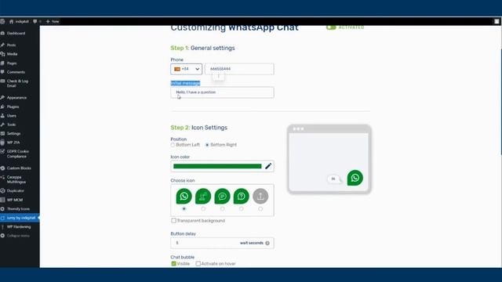502x282 pixels.
Task: Click the Duplicator icon in the sidebar
Action: (2, 191)
